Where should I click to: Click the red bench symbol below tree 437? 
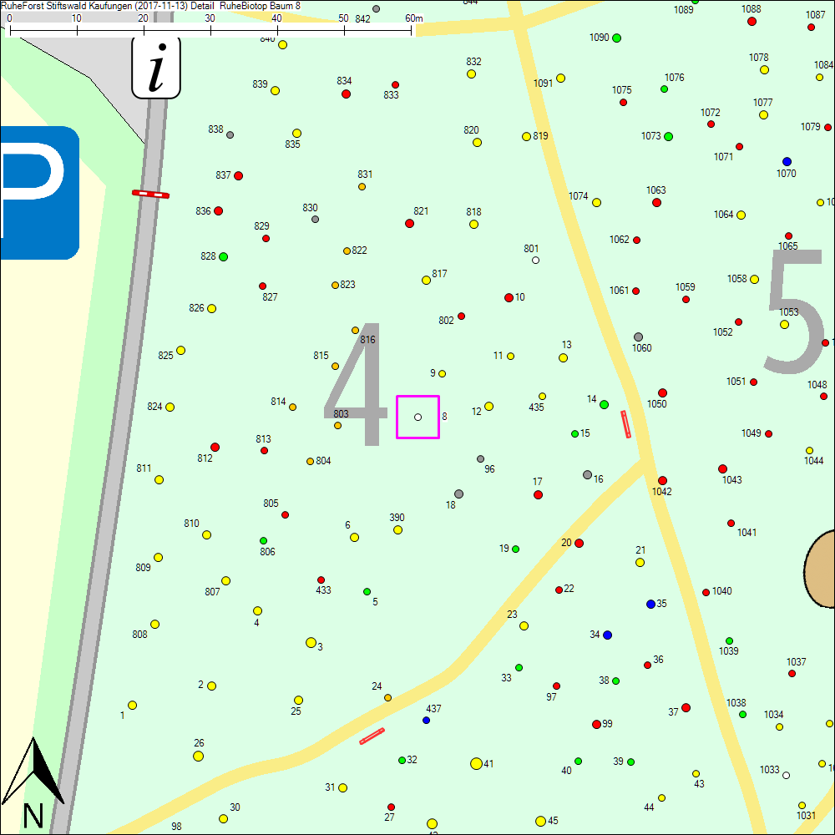click(x=372, y=736)
